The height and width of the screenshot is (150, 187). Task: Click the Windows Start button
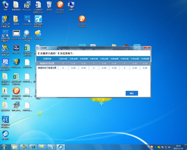pos(4,147)
